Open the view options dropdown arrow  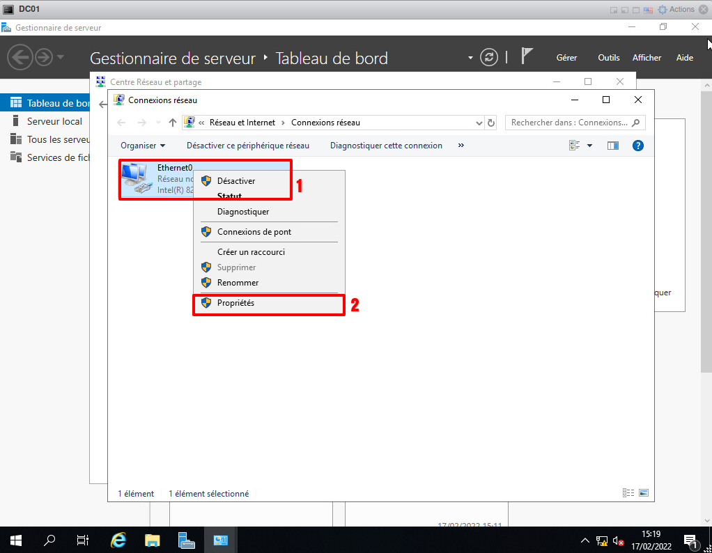coord(589,146)
